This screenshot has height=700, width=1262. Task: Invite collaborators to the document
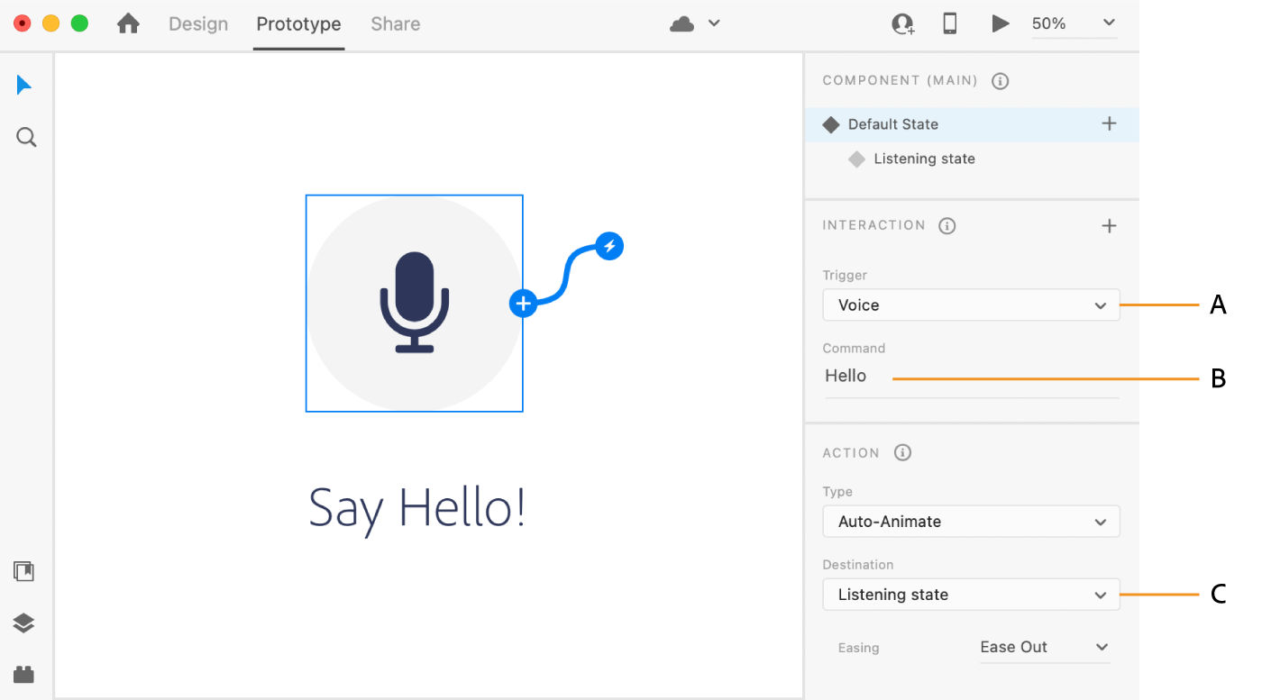(901, 24)
